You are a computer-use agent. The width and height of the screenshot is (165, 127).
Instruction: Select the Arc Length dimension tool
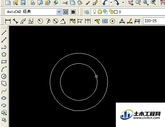[x=23, y=21]
